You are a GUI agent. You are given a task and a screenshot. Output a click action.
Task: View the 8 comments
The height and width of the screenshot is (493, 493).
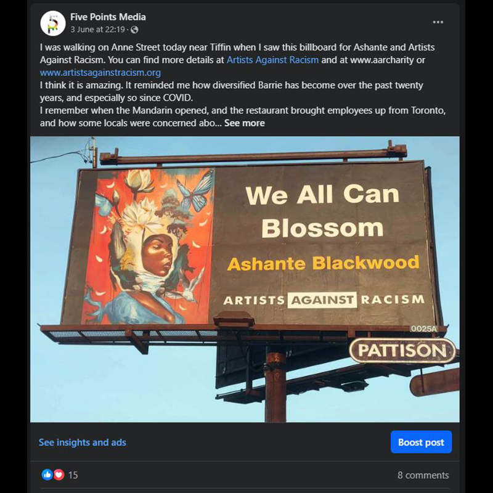[x=423, y=475]
